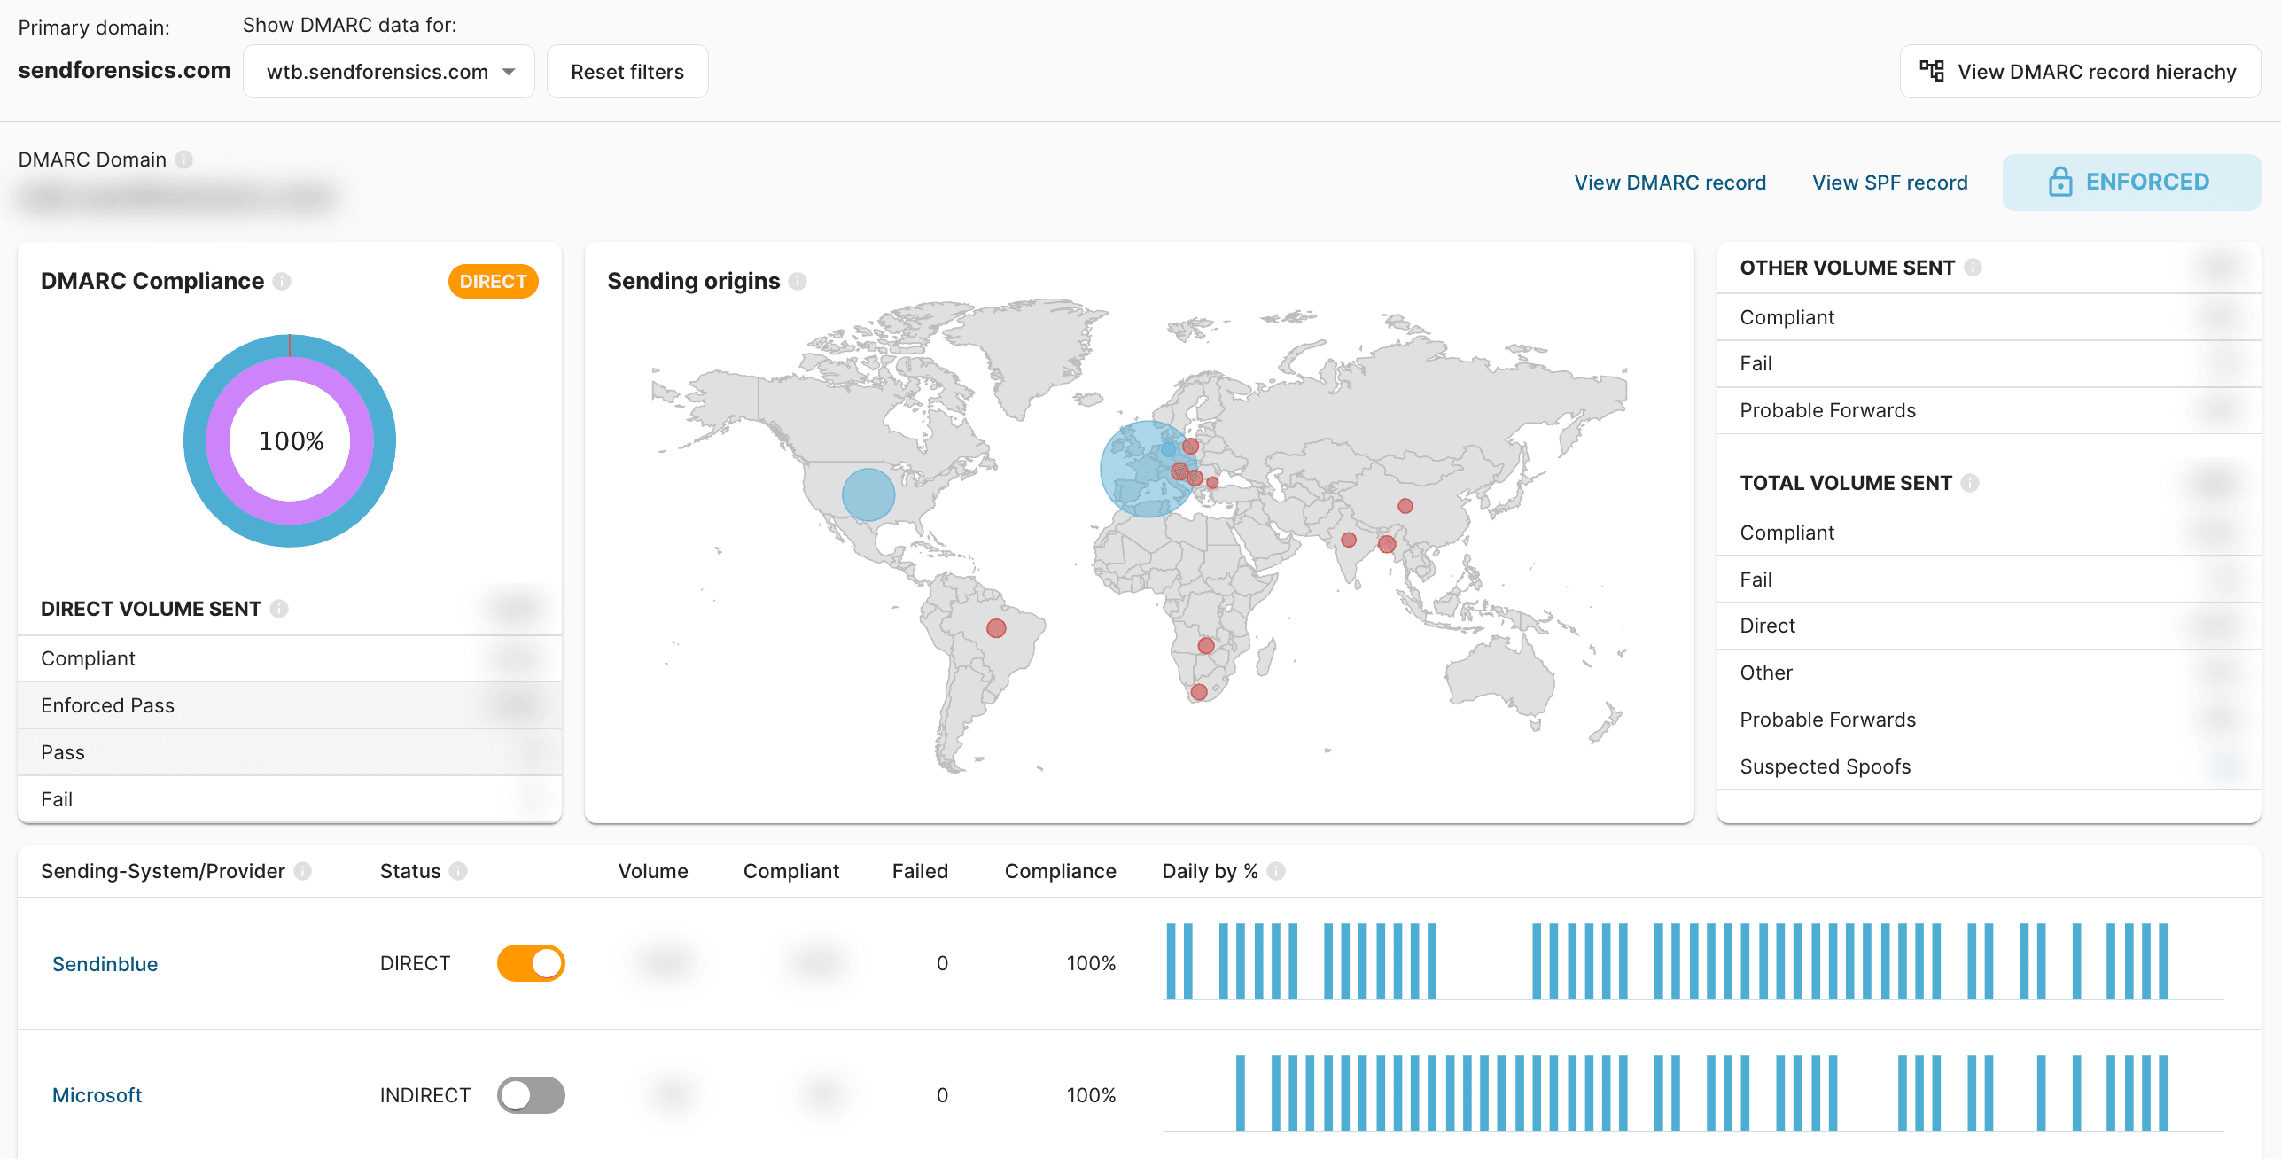The width and height of the screenshot is (2281, 1159).
Task: Click info icon beside Other Volume Sent
Action: coord(1973,268)
